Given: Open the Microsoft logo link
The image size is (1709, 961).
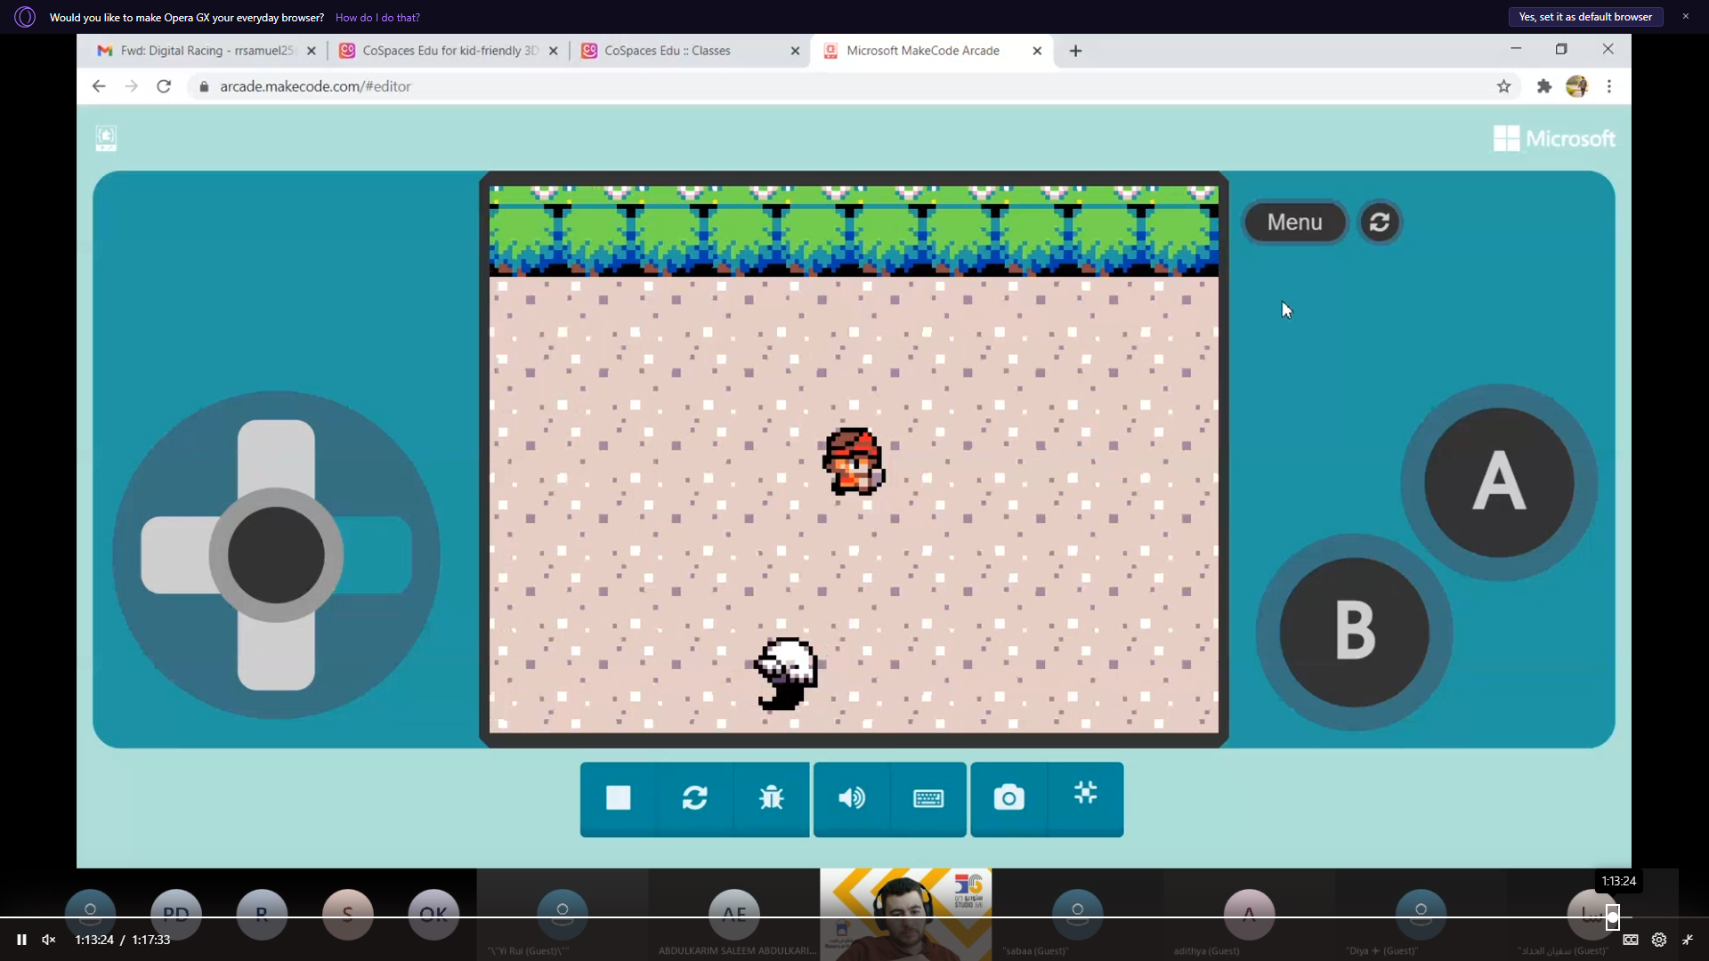Looking at the screenshot, I should tap(1553, 138).
